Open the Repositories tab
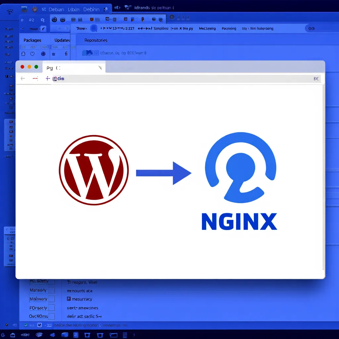This screenshot has height=339, width=339. 96,40
